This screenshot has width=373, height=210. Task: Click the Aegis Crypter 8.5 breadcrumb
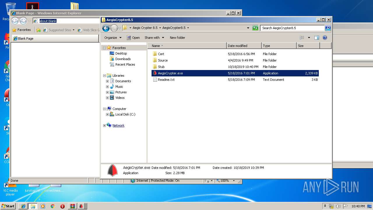(x=145, y=28)
